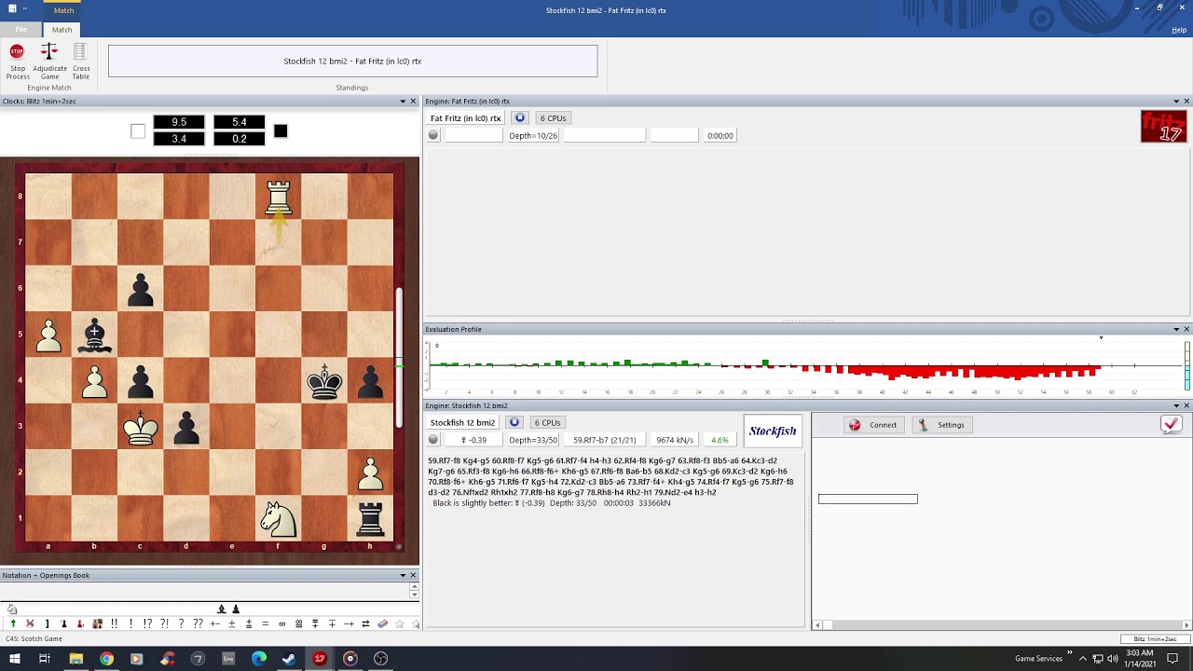Click the red pawn annotation icon

point(80,623)
